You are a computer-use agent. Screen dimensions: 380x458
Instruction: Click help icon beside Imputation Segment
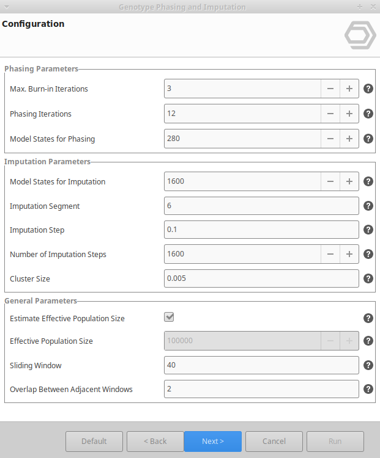click(x=368, y=206)
